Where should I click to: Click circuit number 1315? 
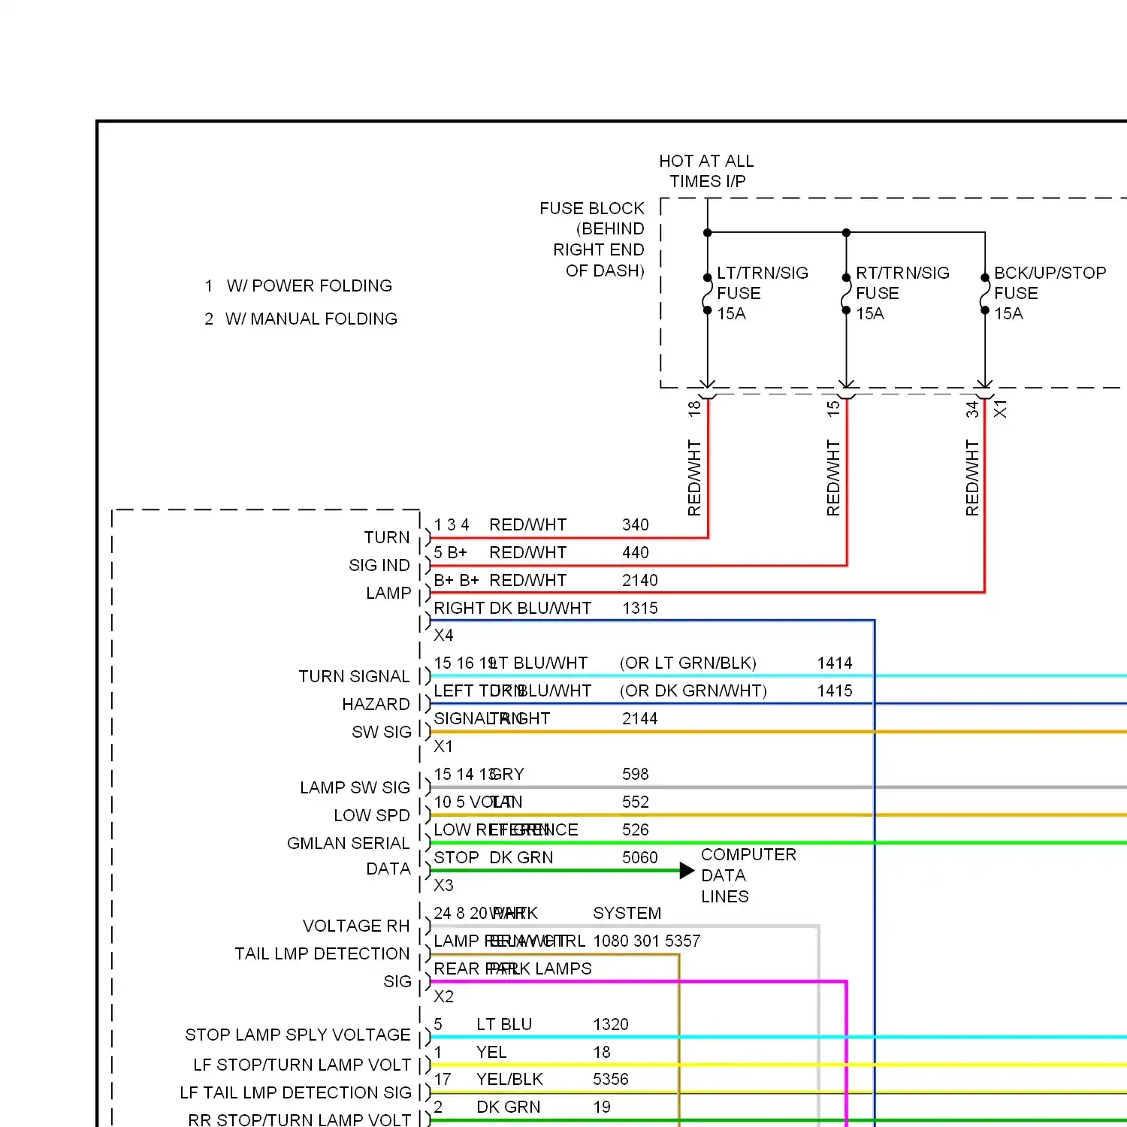pyautogui.click(x=640, y=608)
